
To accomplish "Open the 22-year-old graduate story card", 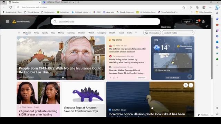I will pyautogui.click(x=38, y=99).
